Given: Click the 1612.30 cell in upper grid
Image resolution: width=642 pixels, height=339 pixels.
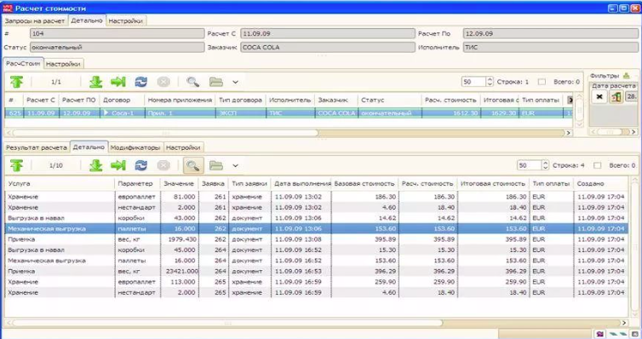Looking at the screenshot, I should click(x=450, y=112).
